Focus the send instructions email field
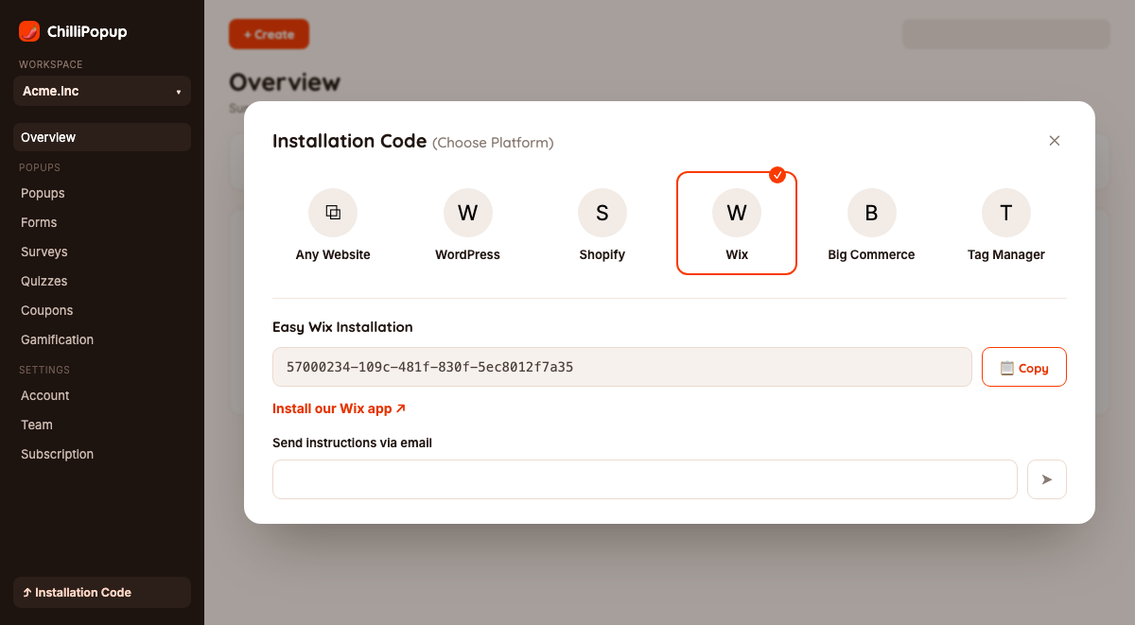 click(x=645, y=479)
